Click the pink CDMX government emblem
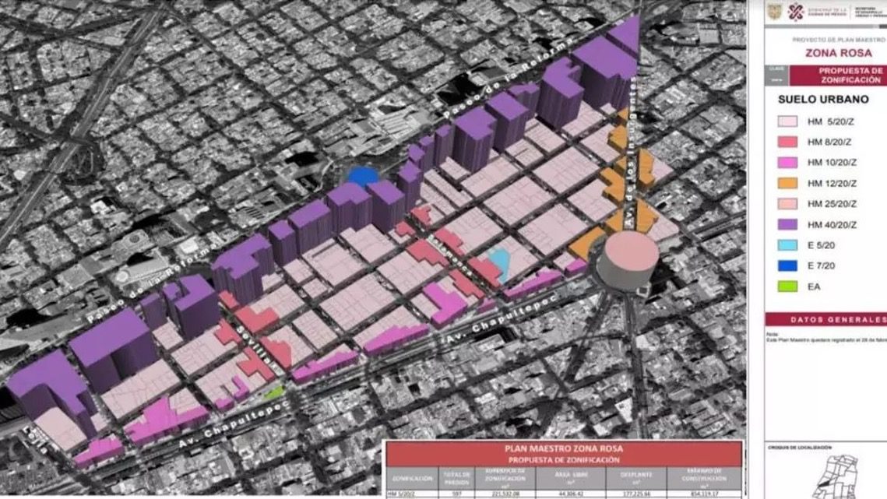 (x=797, y=12)
